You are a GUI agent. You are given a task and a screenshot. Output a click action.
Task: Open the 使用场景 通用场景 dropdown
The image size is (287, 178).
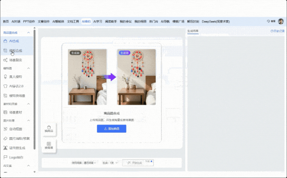pos(84,163)
